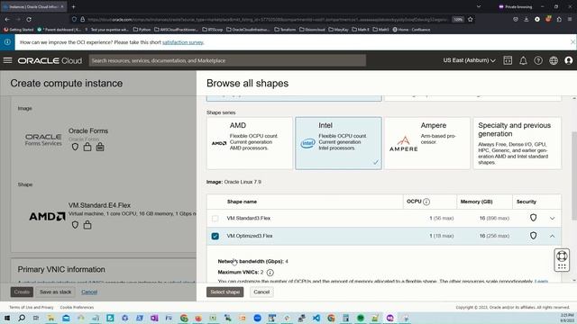Open the Python bookmarks folder

coord(142,30)
